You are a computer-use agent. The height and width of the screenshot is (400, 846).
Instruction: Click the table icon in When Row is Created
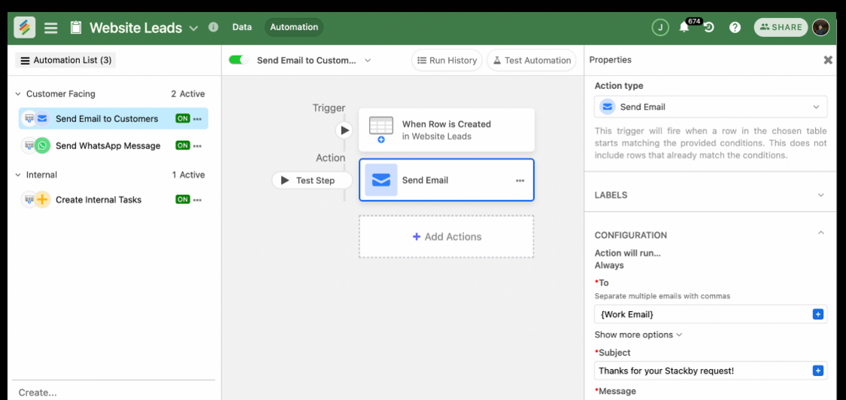tap(381, 130)
